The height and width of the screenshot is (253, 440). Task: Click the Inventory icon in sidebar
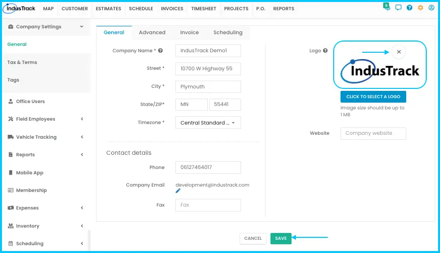click(11, 226)
